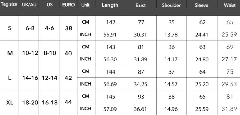Click the Length column header
Image resolution: width=240 pixels, height=115 pixels.
click(x=110, y=6)
